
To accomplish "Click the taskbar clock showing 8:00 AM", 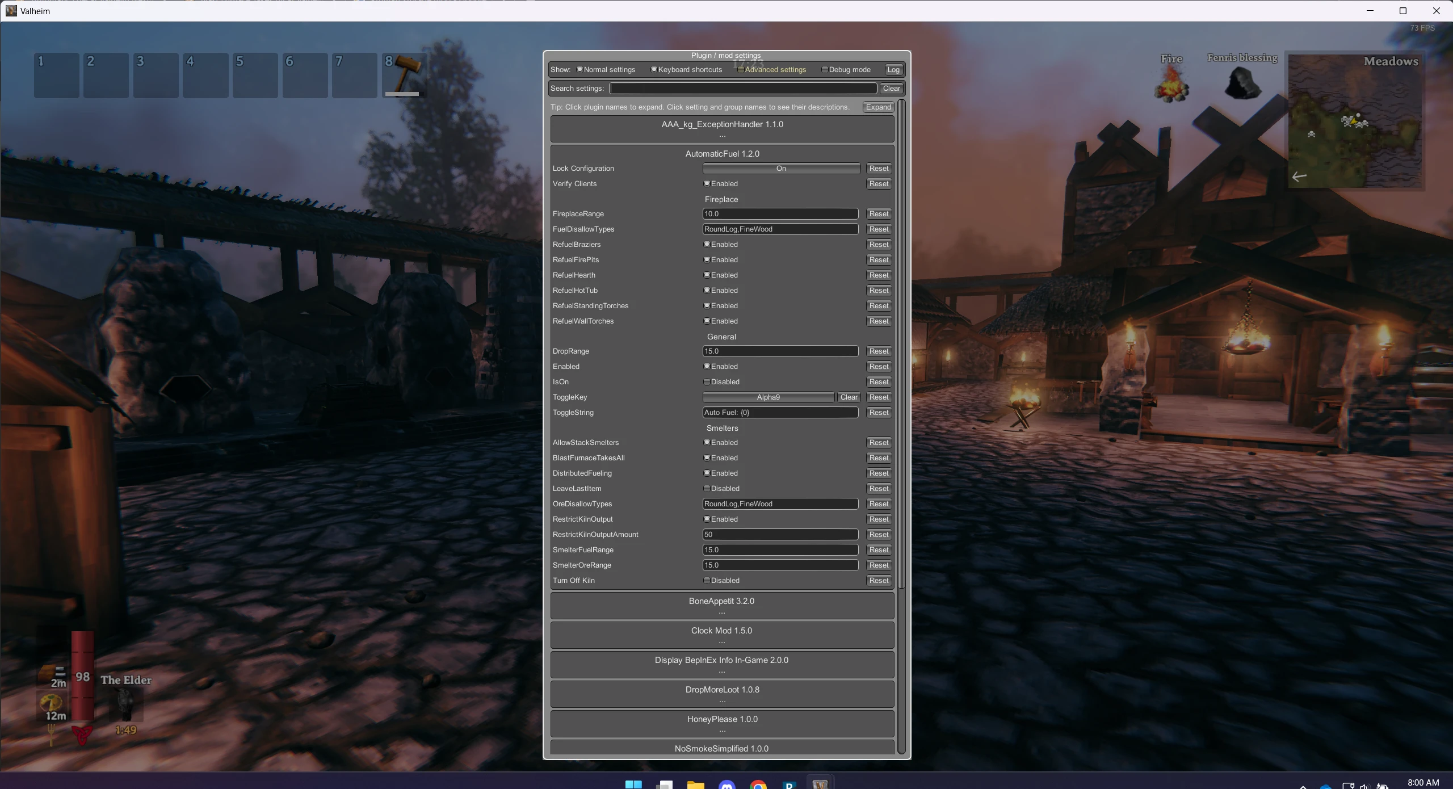I will pyautogui.click(x=1423, y=783).
